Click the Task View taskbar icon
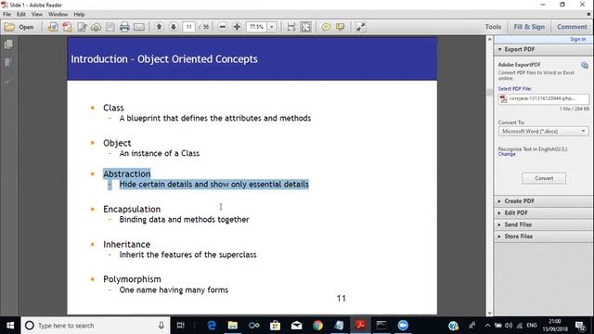 point(181,326)
